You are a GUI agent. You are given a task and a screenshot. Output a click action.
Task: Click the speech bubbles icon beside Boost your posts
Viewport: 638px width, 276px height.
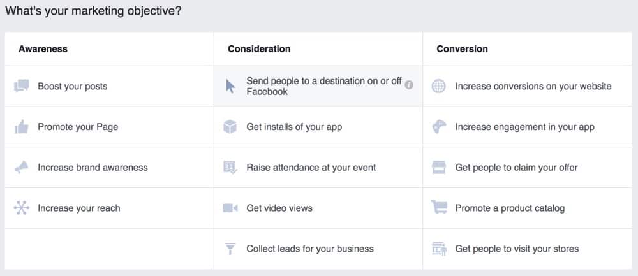tap(22, 86)
